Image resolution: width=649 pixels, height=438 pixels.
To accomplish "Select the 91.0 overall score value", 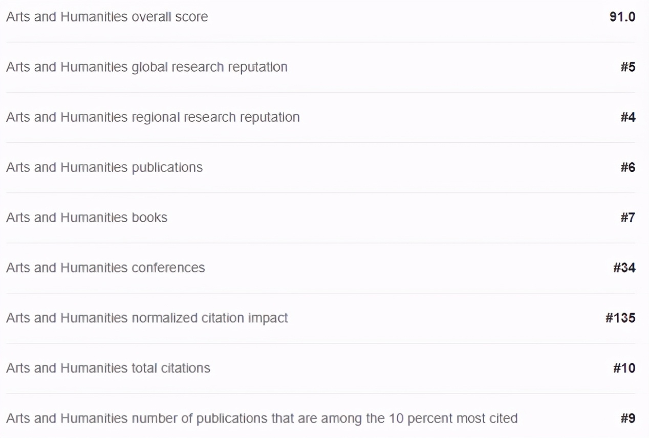I will point(622,17).
